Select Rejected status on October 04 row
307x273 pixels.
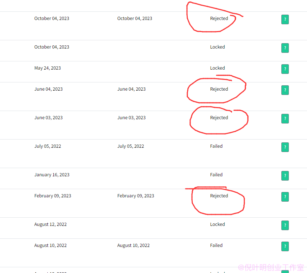pos(219,19)
